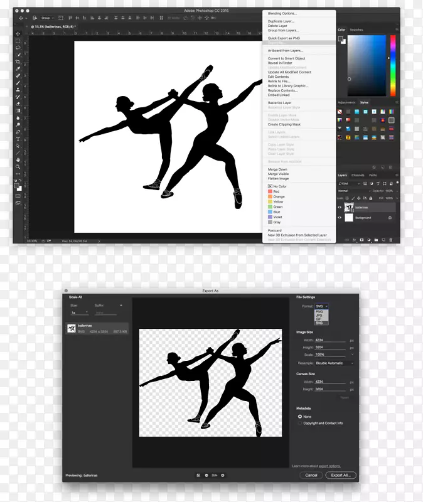423x502 pixels.
Task: Toggle the text layer filter icon
Action: point(378,184)
